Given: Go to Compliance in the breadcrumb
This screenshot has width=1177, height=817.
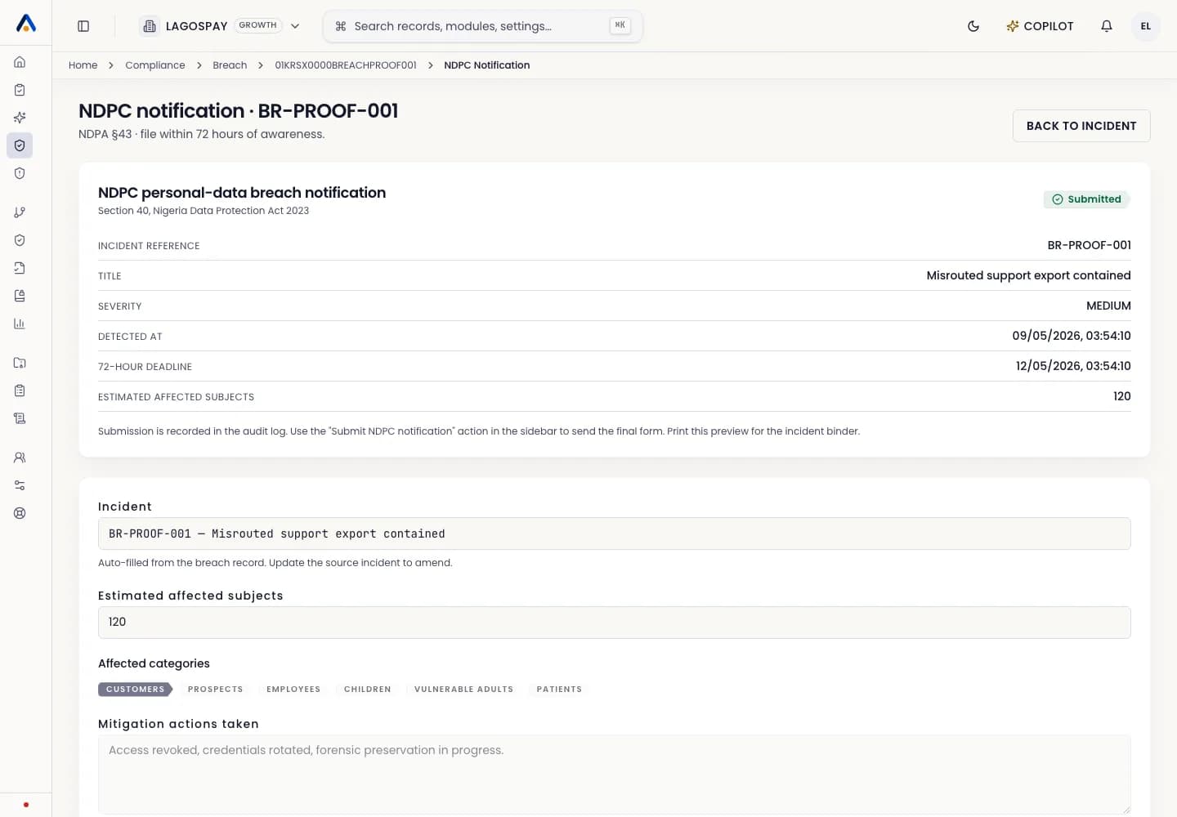Looking at the screenshot, I should pos(155,65).
